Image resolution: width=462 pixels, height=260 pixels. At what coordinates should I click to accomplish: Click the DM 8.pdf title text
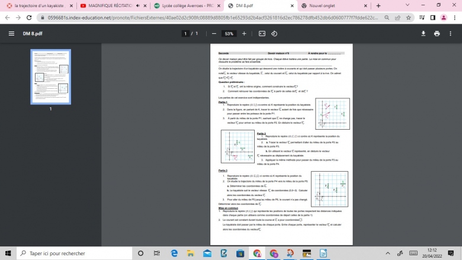(33, 34)
